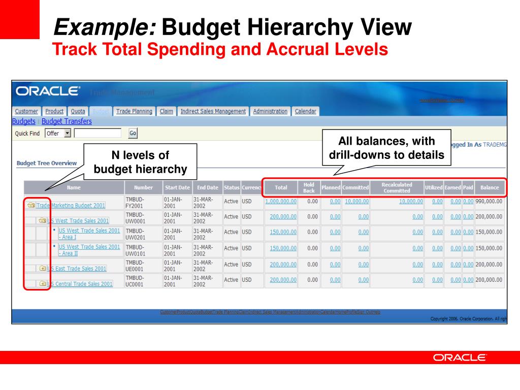Select the TMBUD-FY2001 number cell

point(143,203)
